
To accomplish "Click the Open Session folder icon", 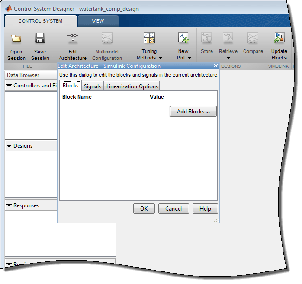I will coord(16,38).
